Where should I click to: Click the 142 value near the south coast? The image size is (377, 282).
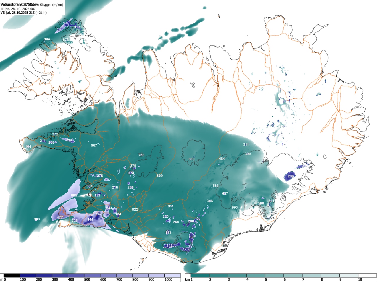tap(170, 246)
